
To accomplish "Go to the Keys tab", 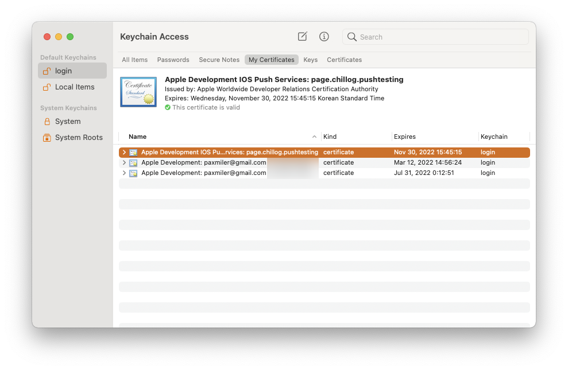I will point(311,60).
